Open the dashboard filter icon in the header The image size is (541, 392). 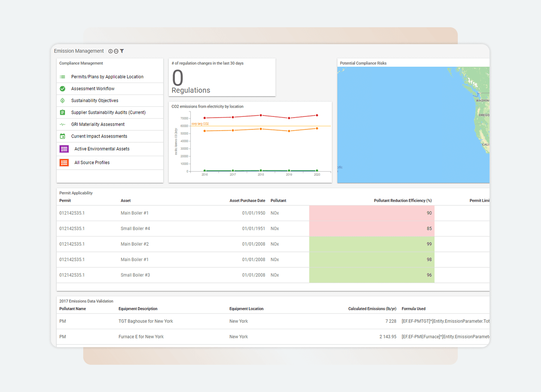(122, 51)
